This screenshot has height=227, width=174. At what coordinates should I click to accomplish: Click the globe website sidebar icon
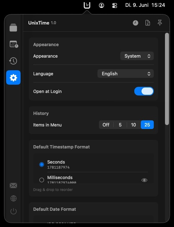13,198
